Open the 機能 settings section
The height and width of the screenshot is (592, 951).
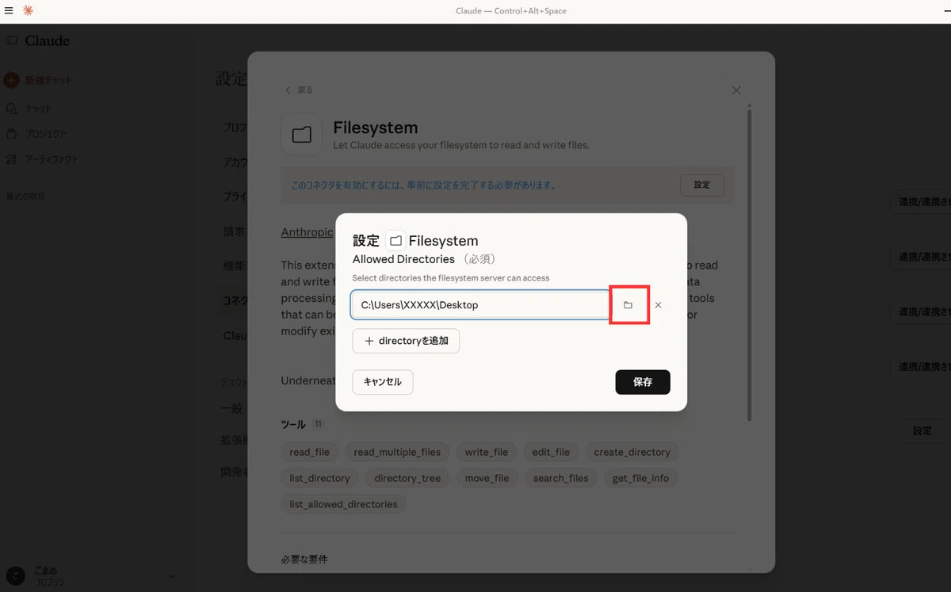234,265
